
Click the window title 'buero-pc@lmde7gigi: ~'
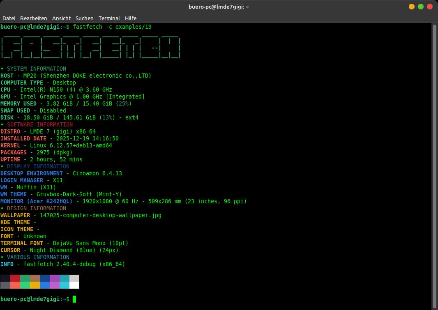219,7
